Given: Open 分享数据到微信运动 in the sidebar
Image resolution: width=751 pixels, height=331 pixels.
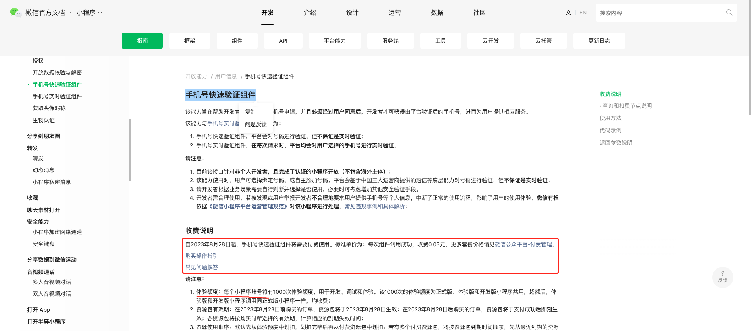Looking at the screenshot, I should (x=52, y=260).
